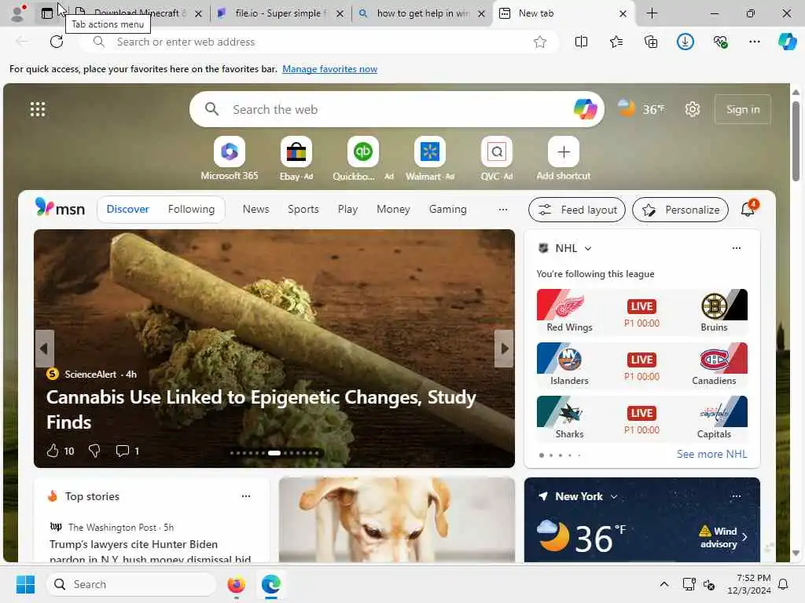This screenshot has height=603, width=805.
Task: Open more options on NHL card
Action: pos(736,248)
